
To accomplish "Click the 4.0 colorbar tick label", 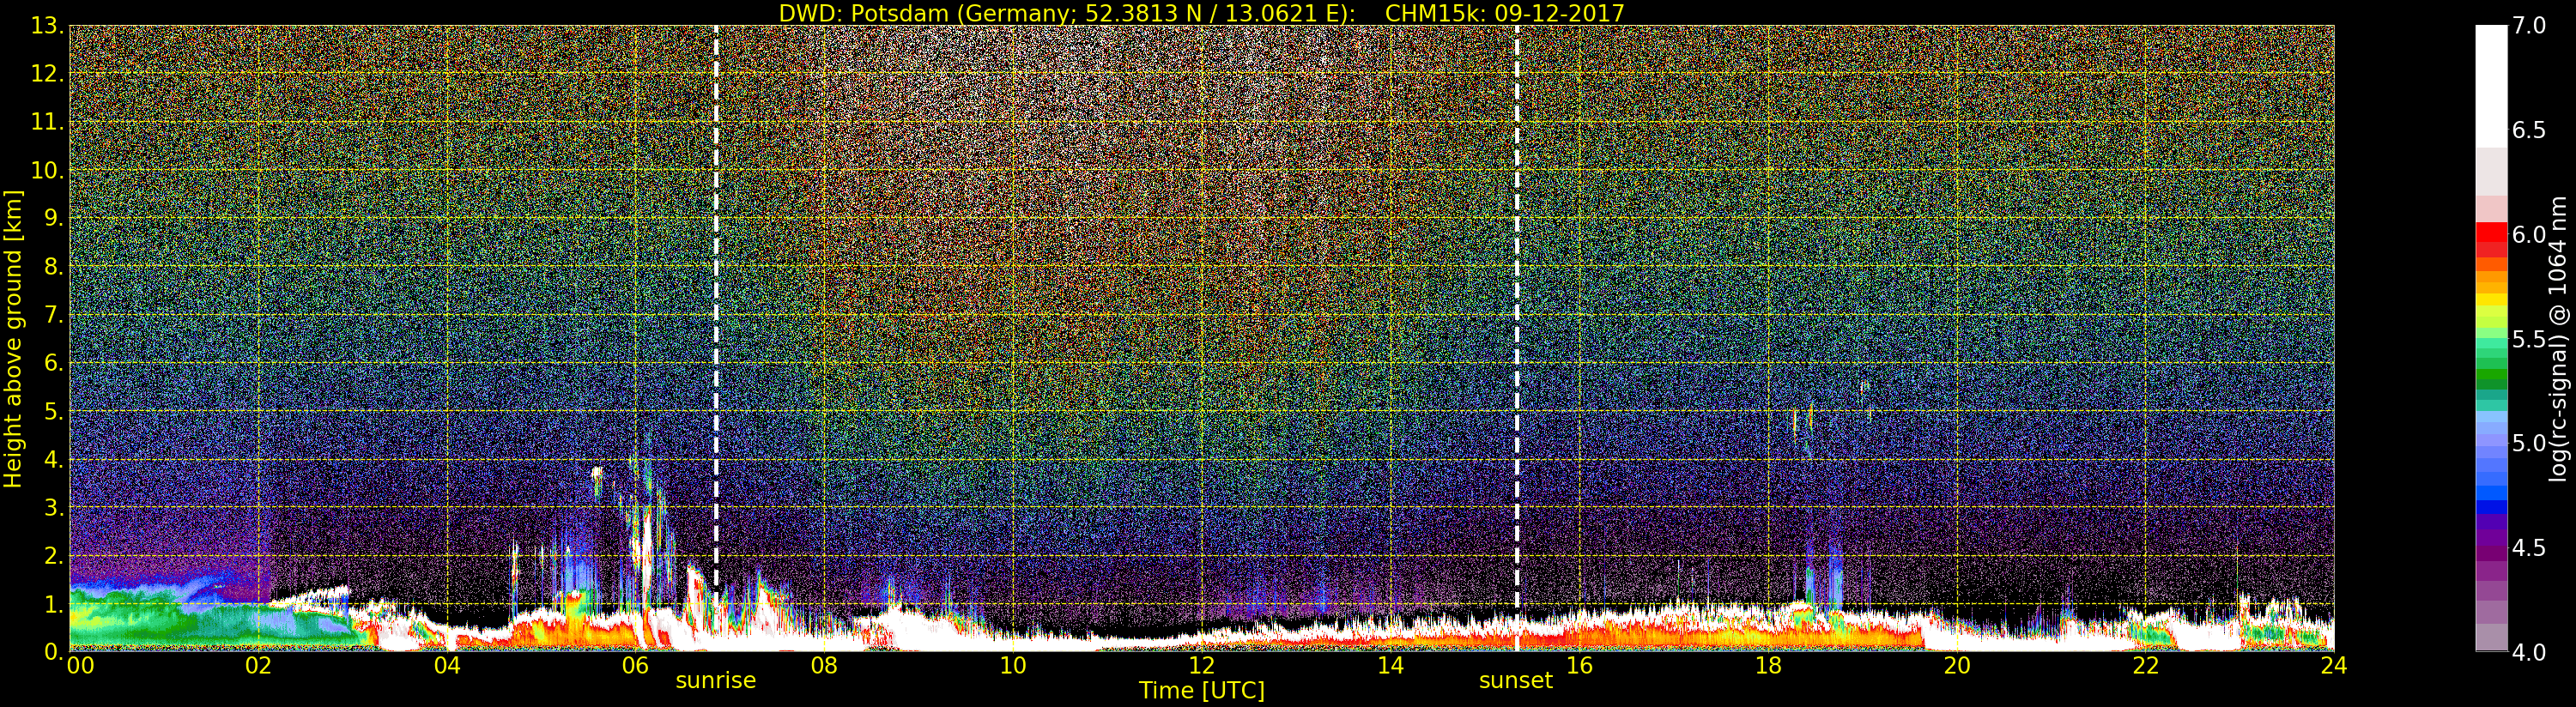I will 2528,652.
